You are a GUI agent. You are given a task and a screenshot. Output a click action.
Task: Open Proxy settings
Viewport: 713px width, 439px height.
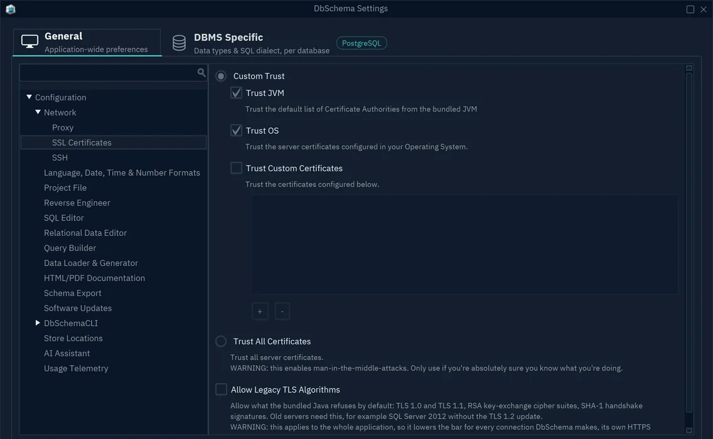pos(63,128)
